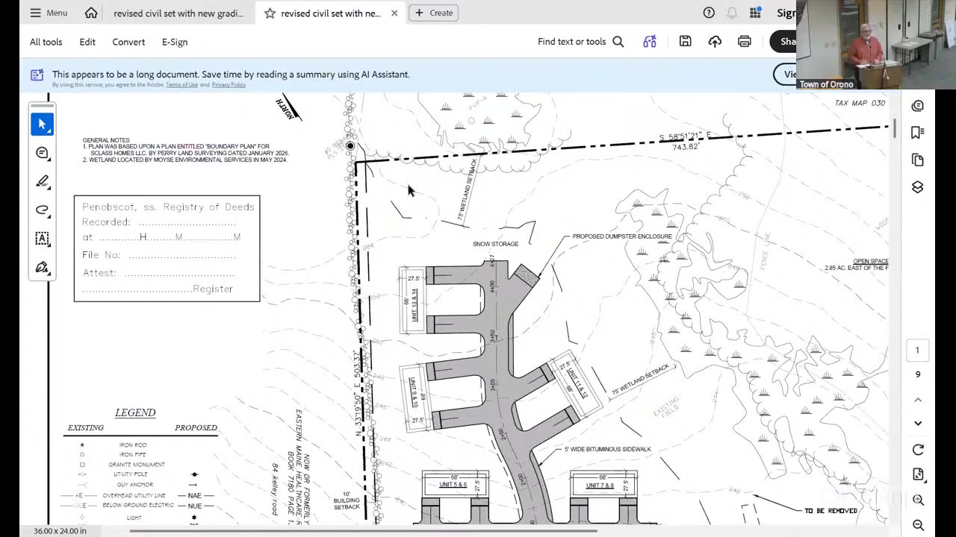Go to the next page arrow

tap(918, 423)
